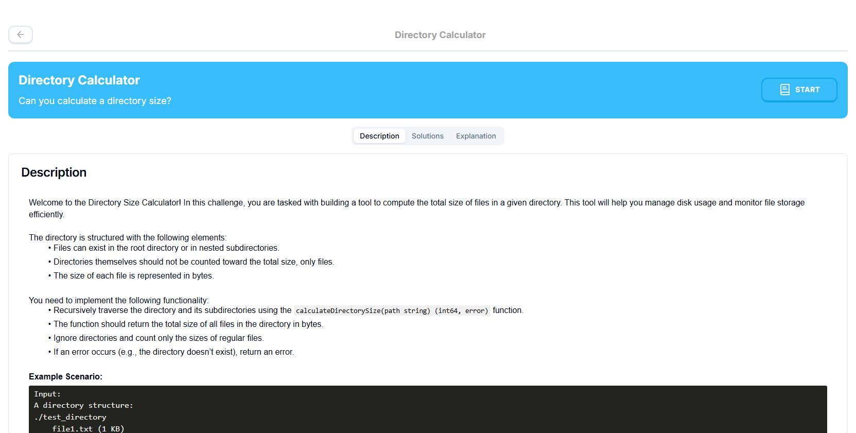This screenshot has height=433, width=856.
Task: Click 'Can you calculate a directory size?' subtitle
Action: (x=95, y=101)
